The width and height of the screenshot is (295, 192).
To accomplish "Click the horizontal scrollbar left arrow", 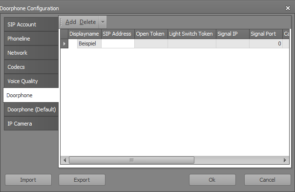I will click(x=65, y=160).
